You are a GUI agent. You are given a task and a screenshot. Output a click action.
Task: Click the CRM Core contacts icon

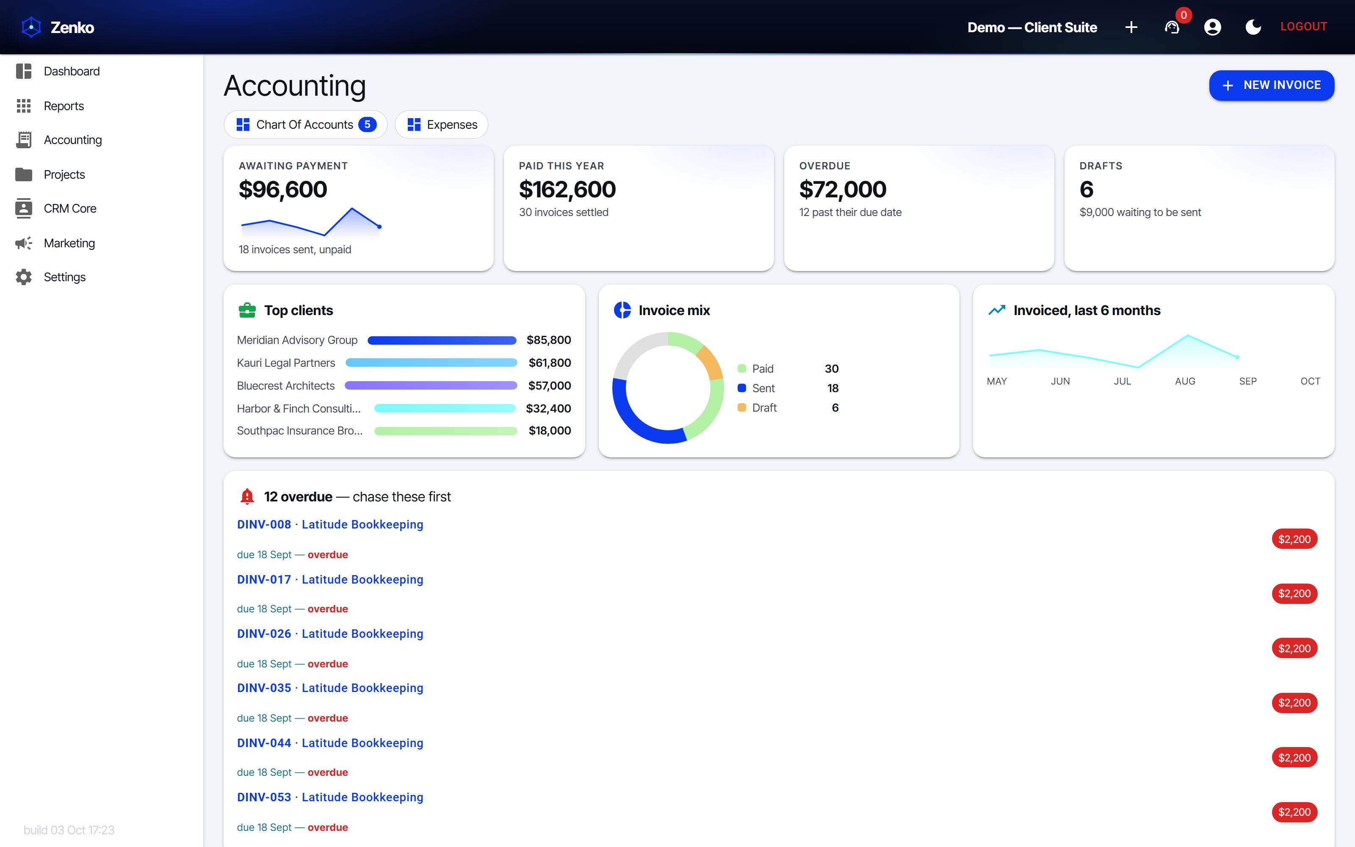[x=24, y=208]
